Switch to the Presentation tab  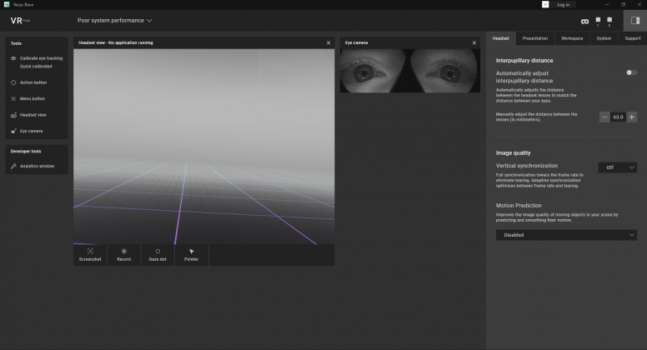click(x=535, y=38)
